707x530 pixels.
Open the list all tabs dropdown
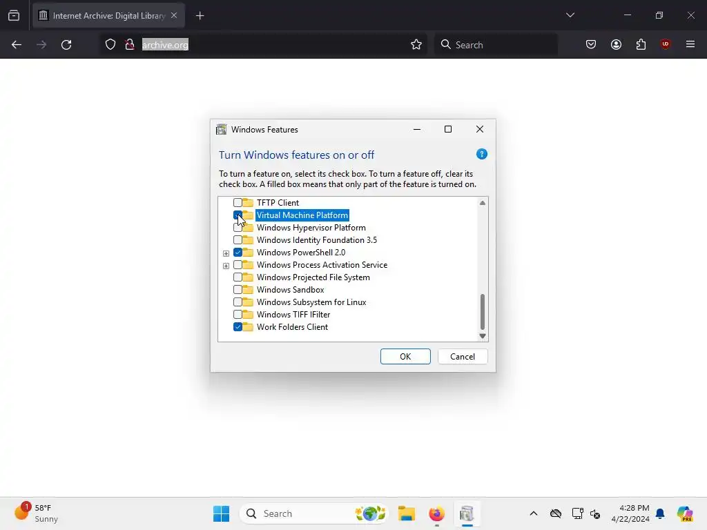coord(570,15)
